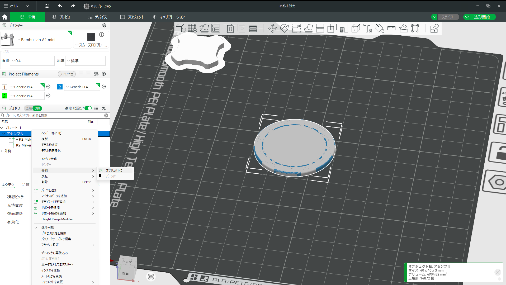This screenshot has height=285, width=506.
Task: Open the ファイル menu
Action: pyautogui.click(x=11, y=6)
